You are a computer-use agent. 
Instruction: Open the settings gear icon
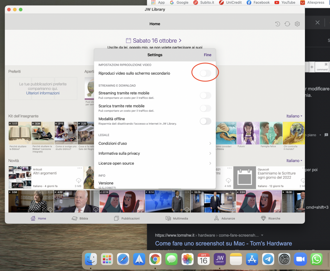point(297,24)
